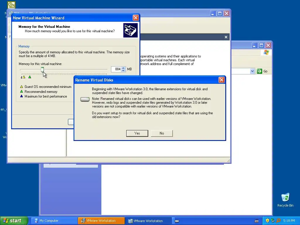Screen dimensions: 300x225
Task: Click the yellow triangle legend icon
Action: [x=21, y=86]
